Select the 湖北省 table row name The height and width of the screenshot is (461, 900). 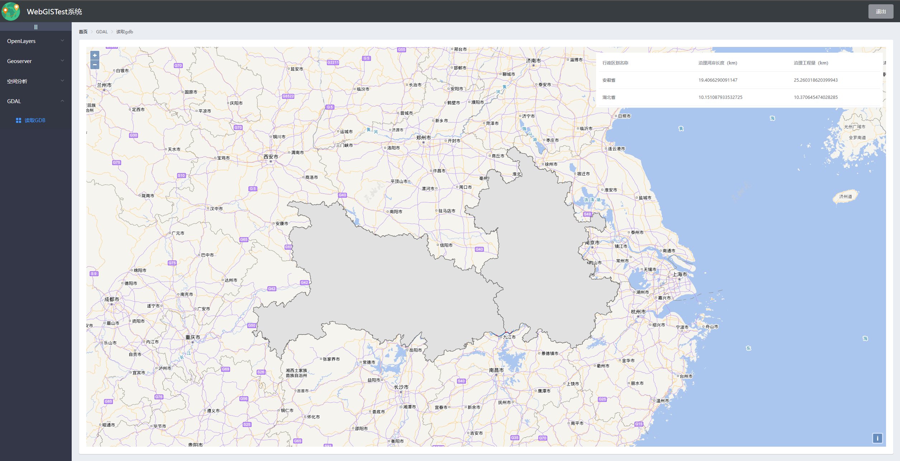609,97
